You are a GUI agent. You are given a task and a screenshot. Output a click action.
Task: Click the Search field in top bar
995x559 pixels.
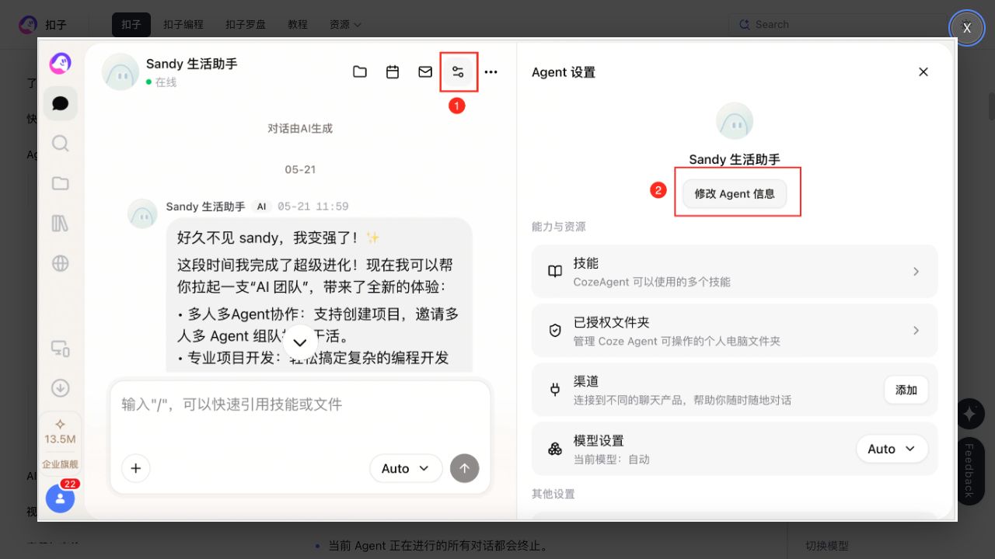click(837, 24)
